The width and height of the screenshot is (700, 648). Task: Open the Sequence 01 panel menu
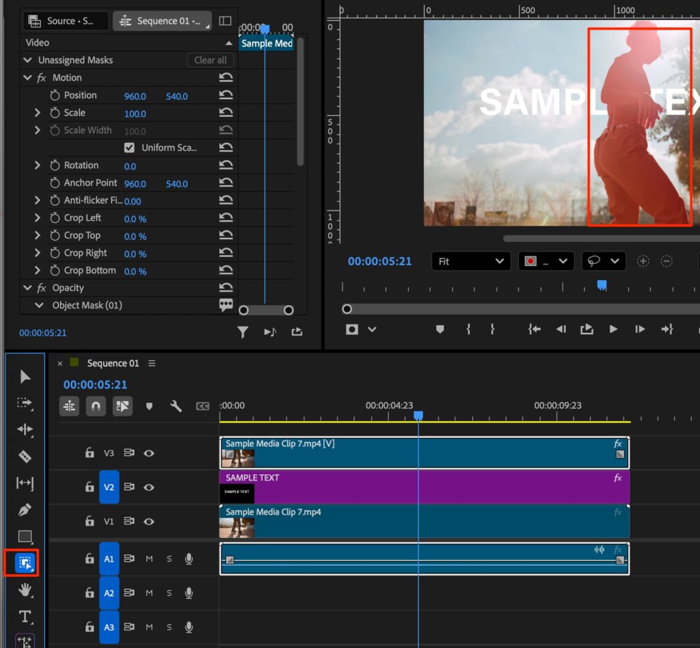coord(152,364)
